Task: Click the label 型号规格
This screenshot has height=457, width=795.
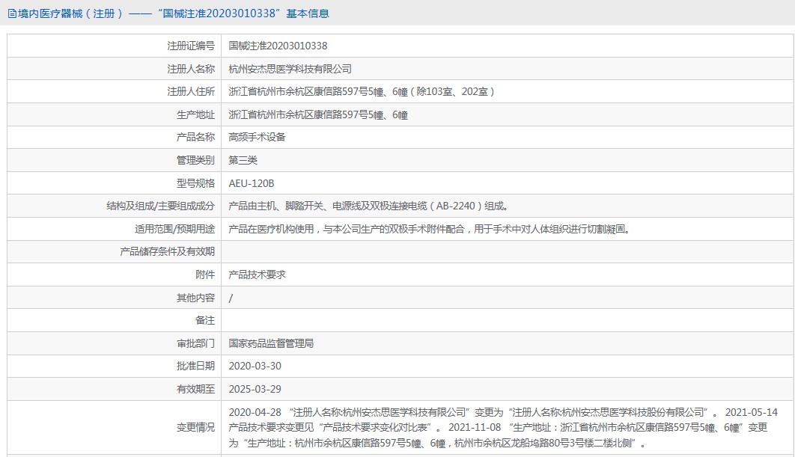Action: coord(195,183)
